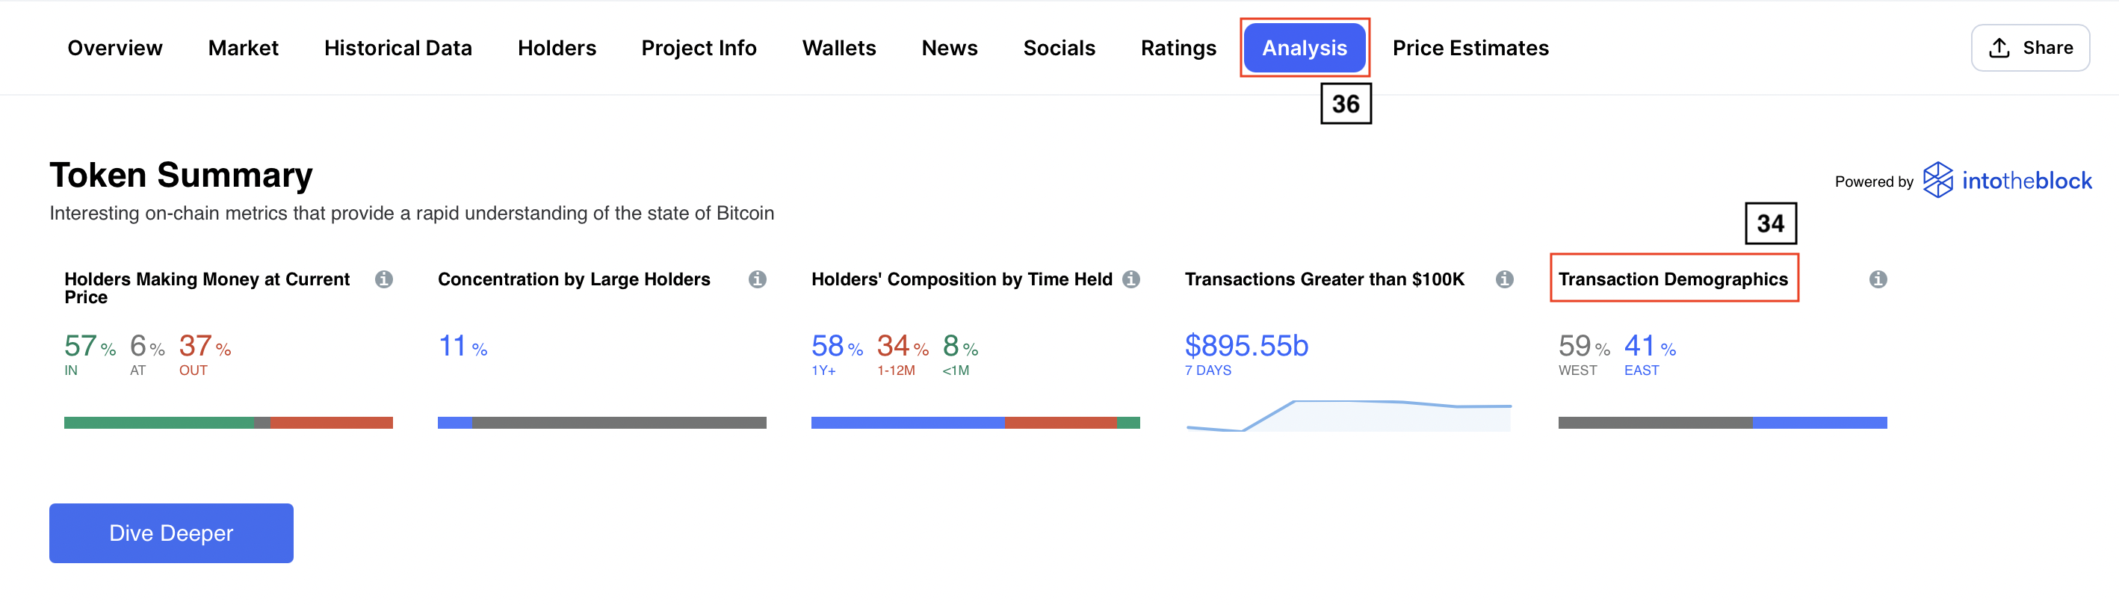This screenshot has height=605, width=2119.
Task: Click the 7 days transactions line chart
Action: click(1348, 415)
